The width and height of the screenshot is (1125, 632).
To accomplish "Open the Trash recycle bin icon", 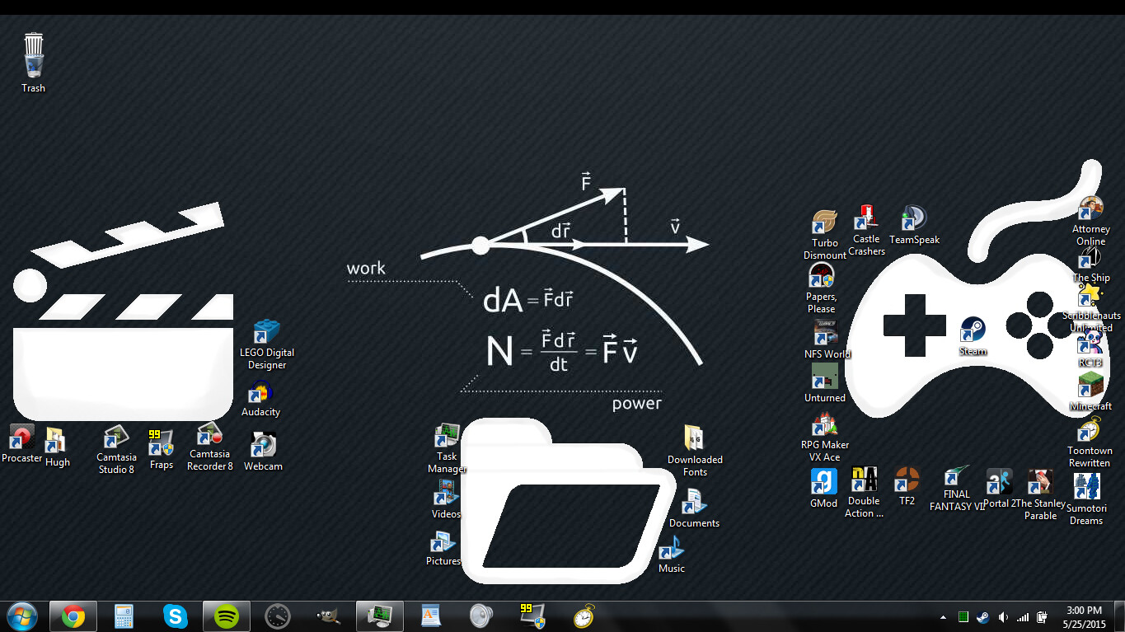I will pos(34,56).
